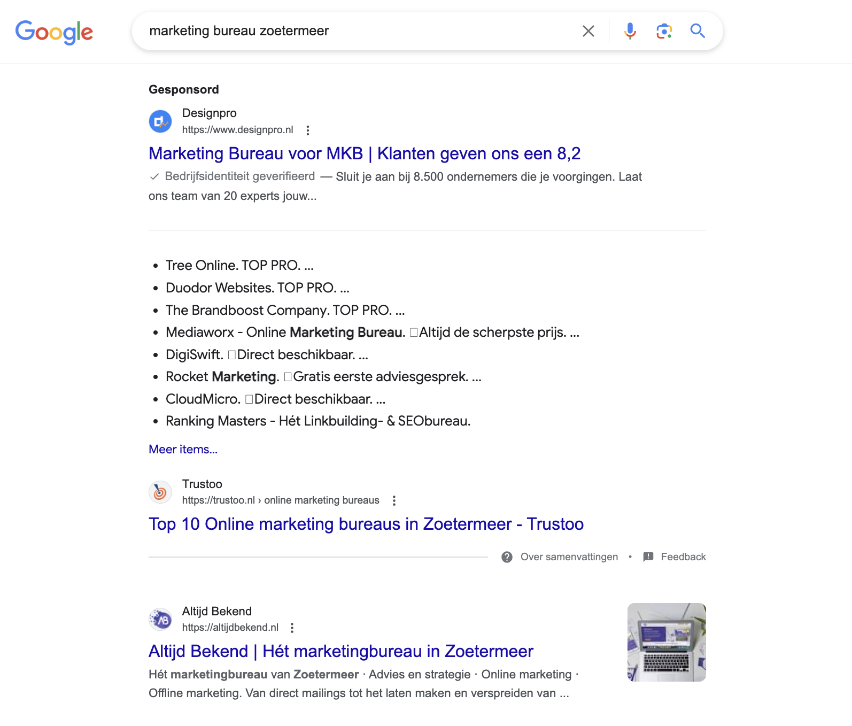Click the laptop thumbnail image
Screen dimensions: 852x726
(x=666, y=642)
